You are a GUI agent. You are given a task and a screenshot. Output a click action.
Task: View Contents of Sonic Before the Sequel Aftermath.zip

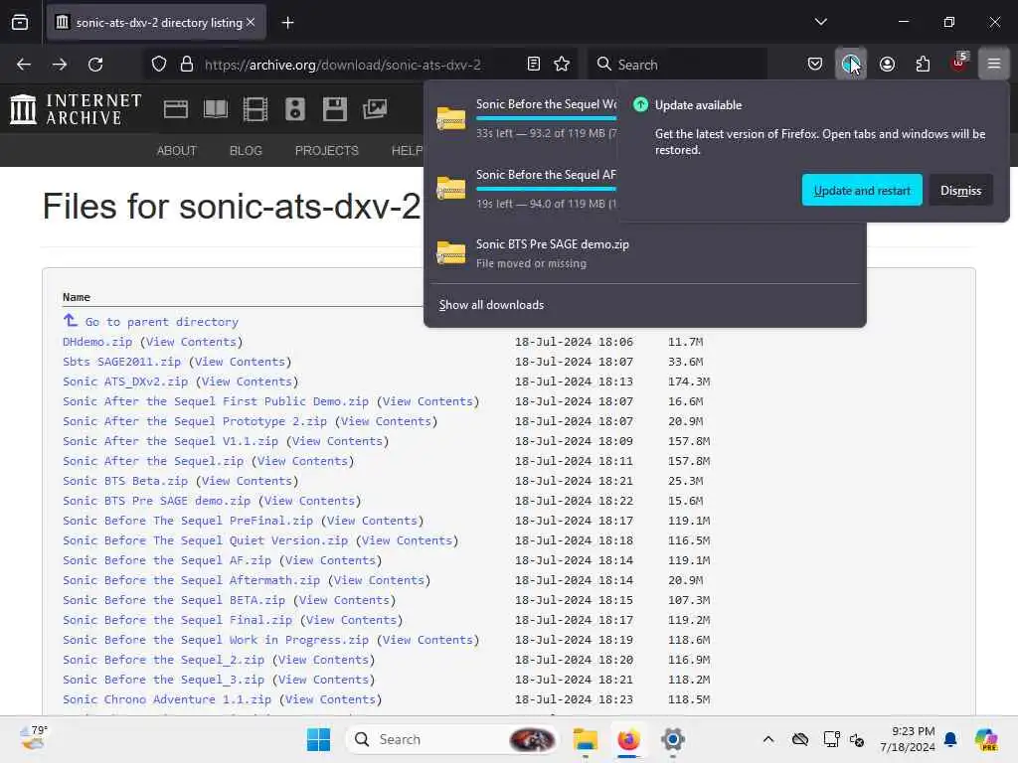click(379, 580)
